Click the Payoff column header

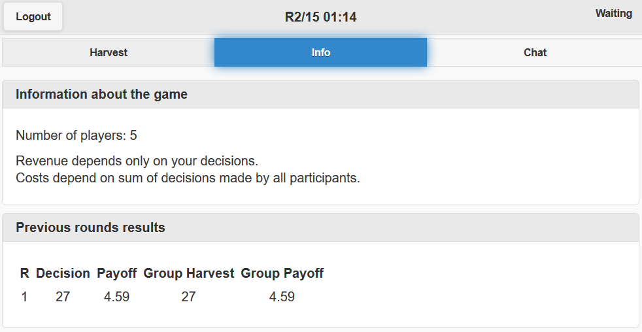tap(117, 273)
